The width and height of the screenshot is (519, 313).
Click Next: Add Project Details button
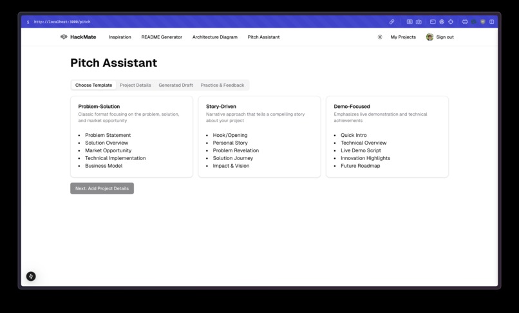point(102,188)
